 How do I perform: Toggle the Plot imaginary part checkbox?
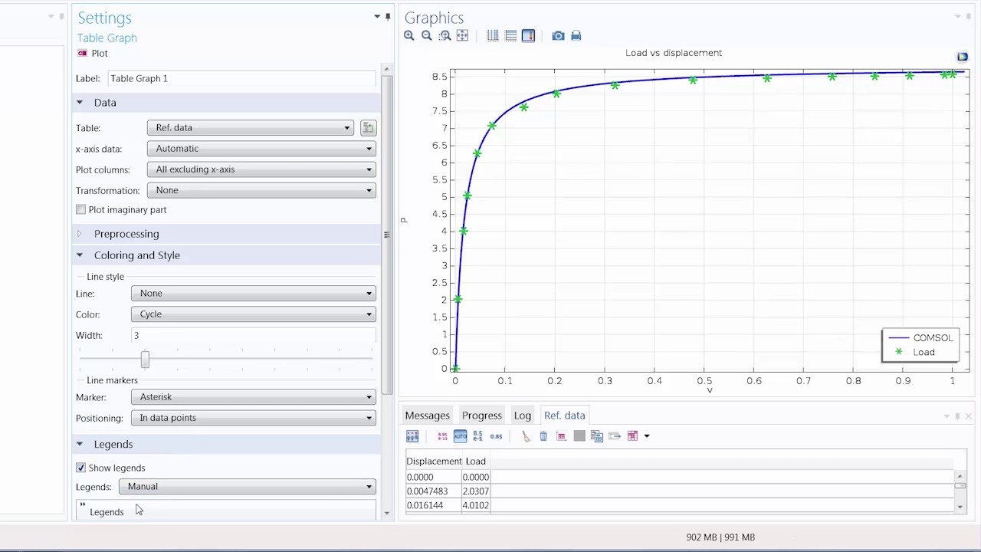(x=80, y=210)
